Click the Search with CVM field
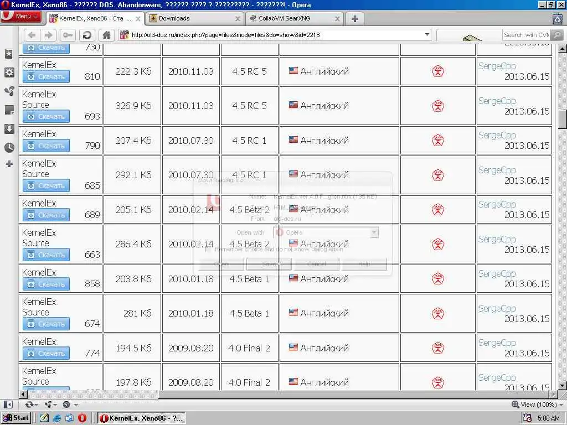Screen dimensions: 567x425 click(x=526, y=35)
